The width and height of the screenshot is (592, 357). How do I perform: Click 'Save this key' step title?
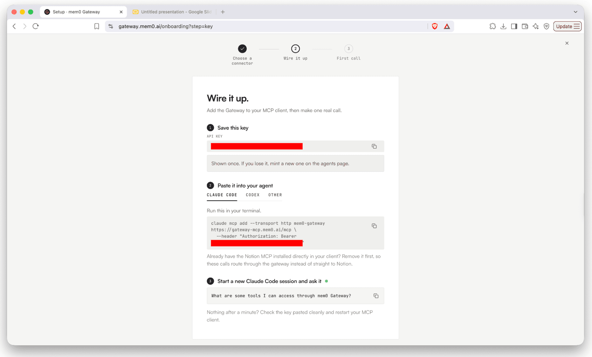click(x=233, y=128)
